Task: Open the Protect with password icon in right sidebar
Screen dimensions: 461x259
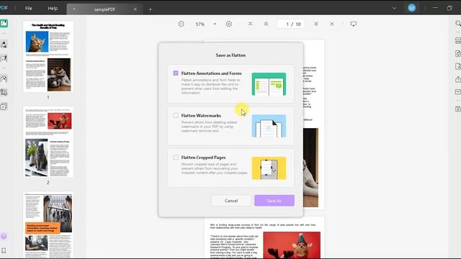Action: coord(458,66)
